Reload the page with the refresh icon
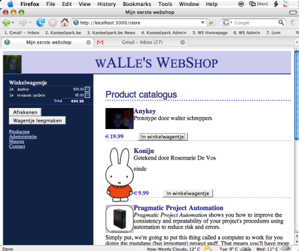The width and height of the screenshot is (299, 251). 41,23
